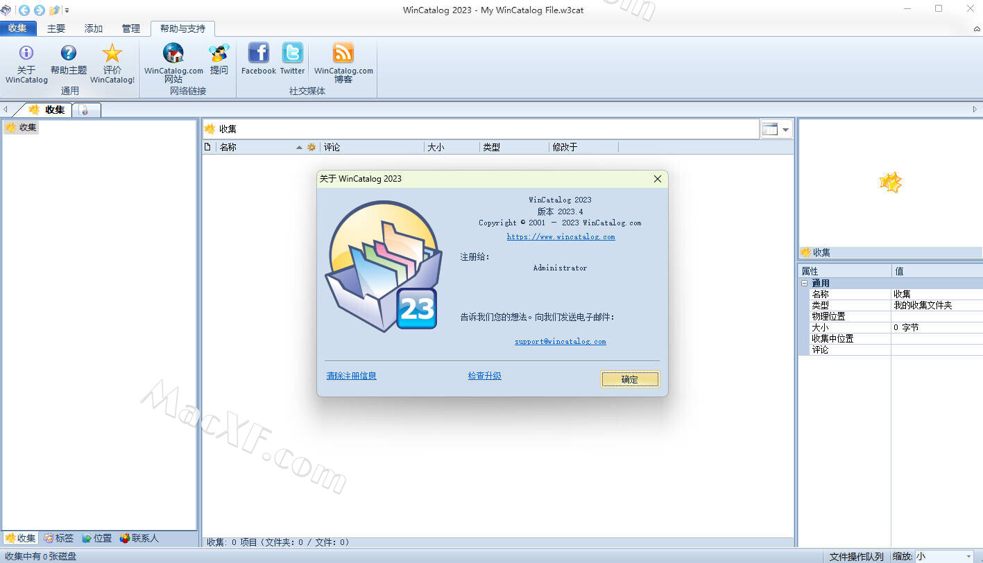Select the 收集 tree root item

point(28,128)
